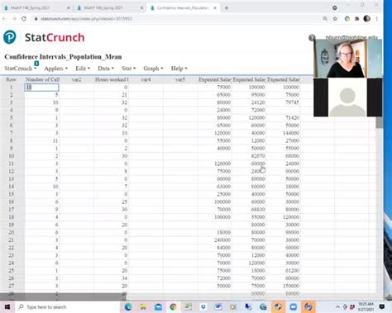Open Excel from the taskbar
The height and width of the screenshot is (313, 392).
[x=189, y=307]
